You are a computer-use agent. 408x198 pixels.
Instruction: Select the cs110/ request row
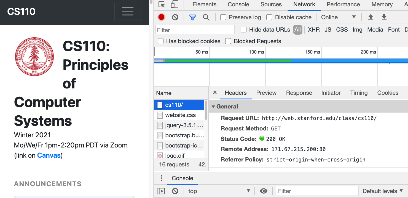(x=179, y=105)
